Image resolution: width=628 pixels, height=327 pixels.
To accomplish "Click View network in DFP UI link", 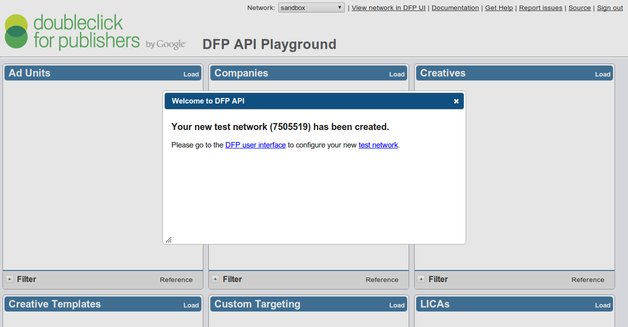I will [389, 7].
